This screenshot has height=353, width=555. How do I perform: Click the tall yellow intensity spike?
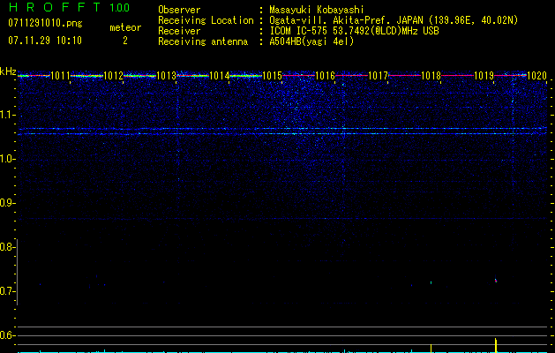(x=496, y=345)
